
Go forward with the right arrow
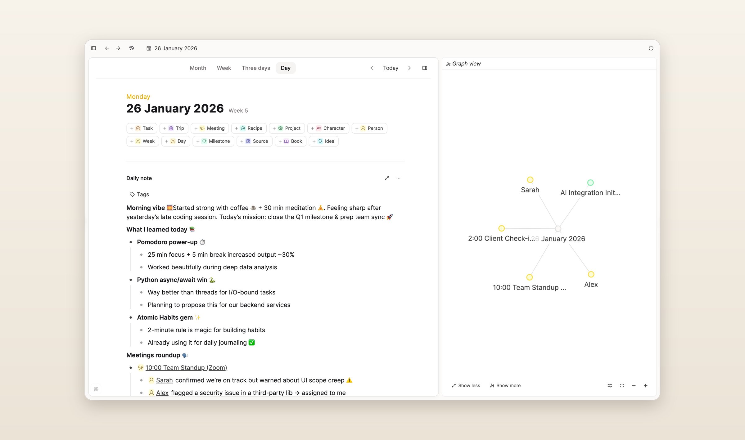coord(118,48)
